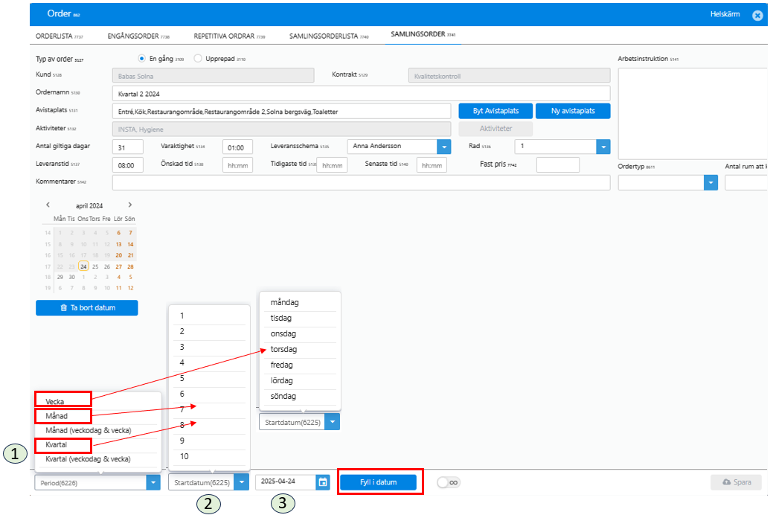Click the Tidigaste tid hh:mm field
This screenshot has height=515, width=773.
coord(332,164)
